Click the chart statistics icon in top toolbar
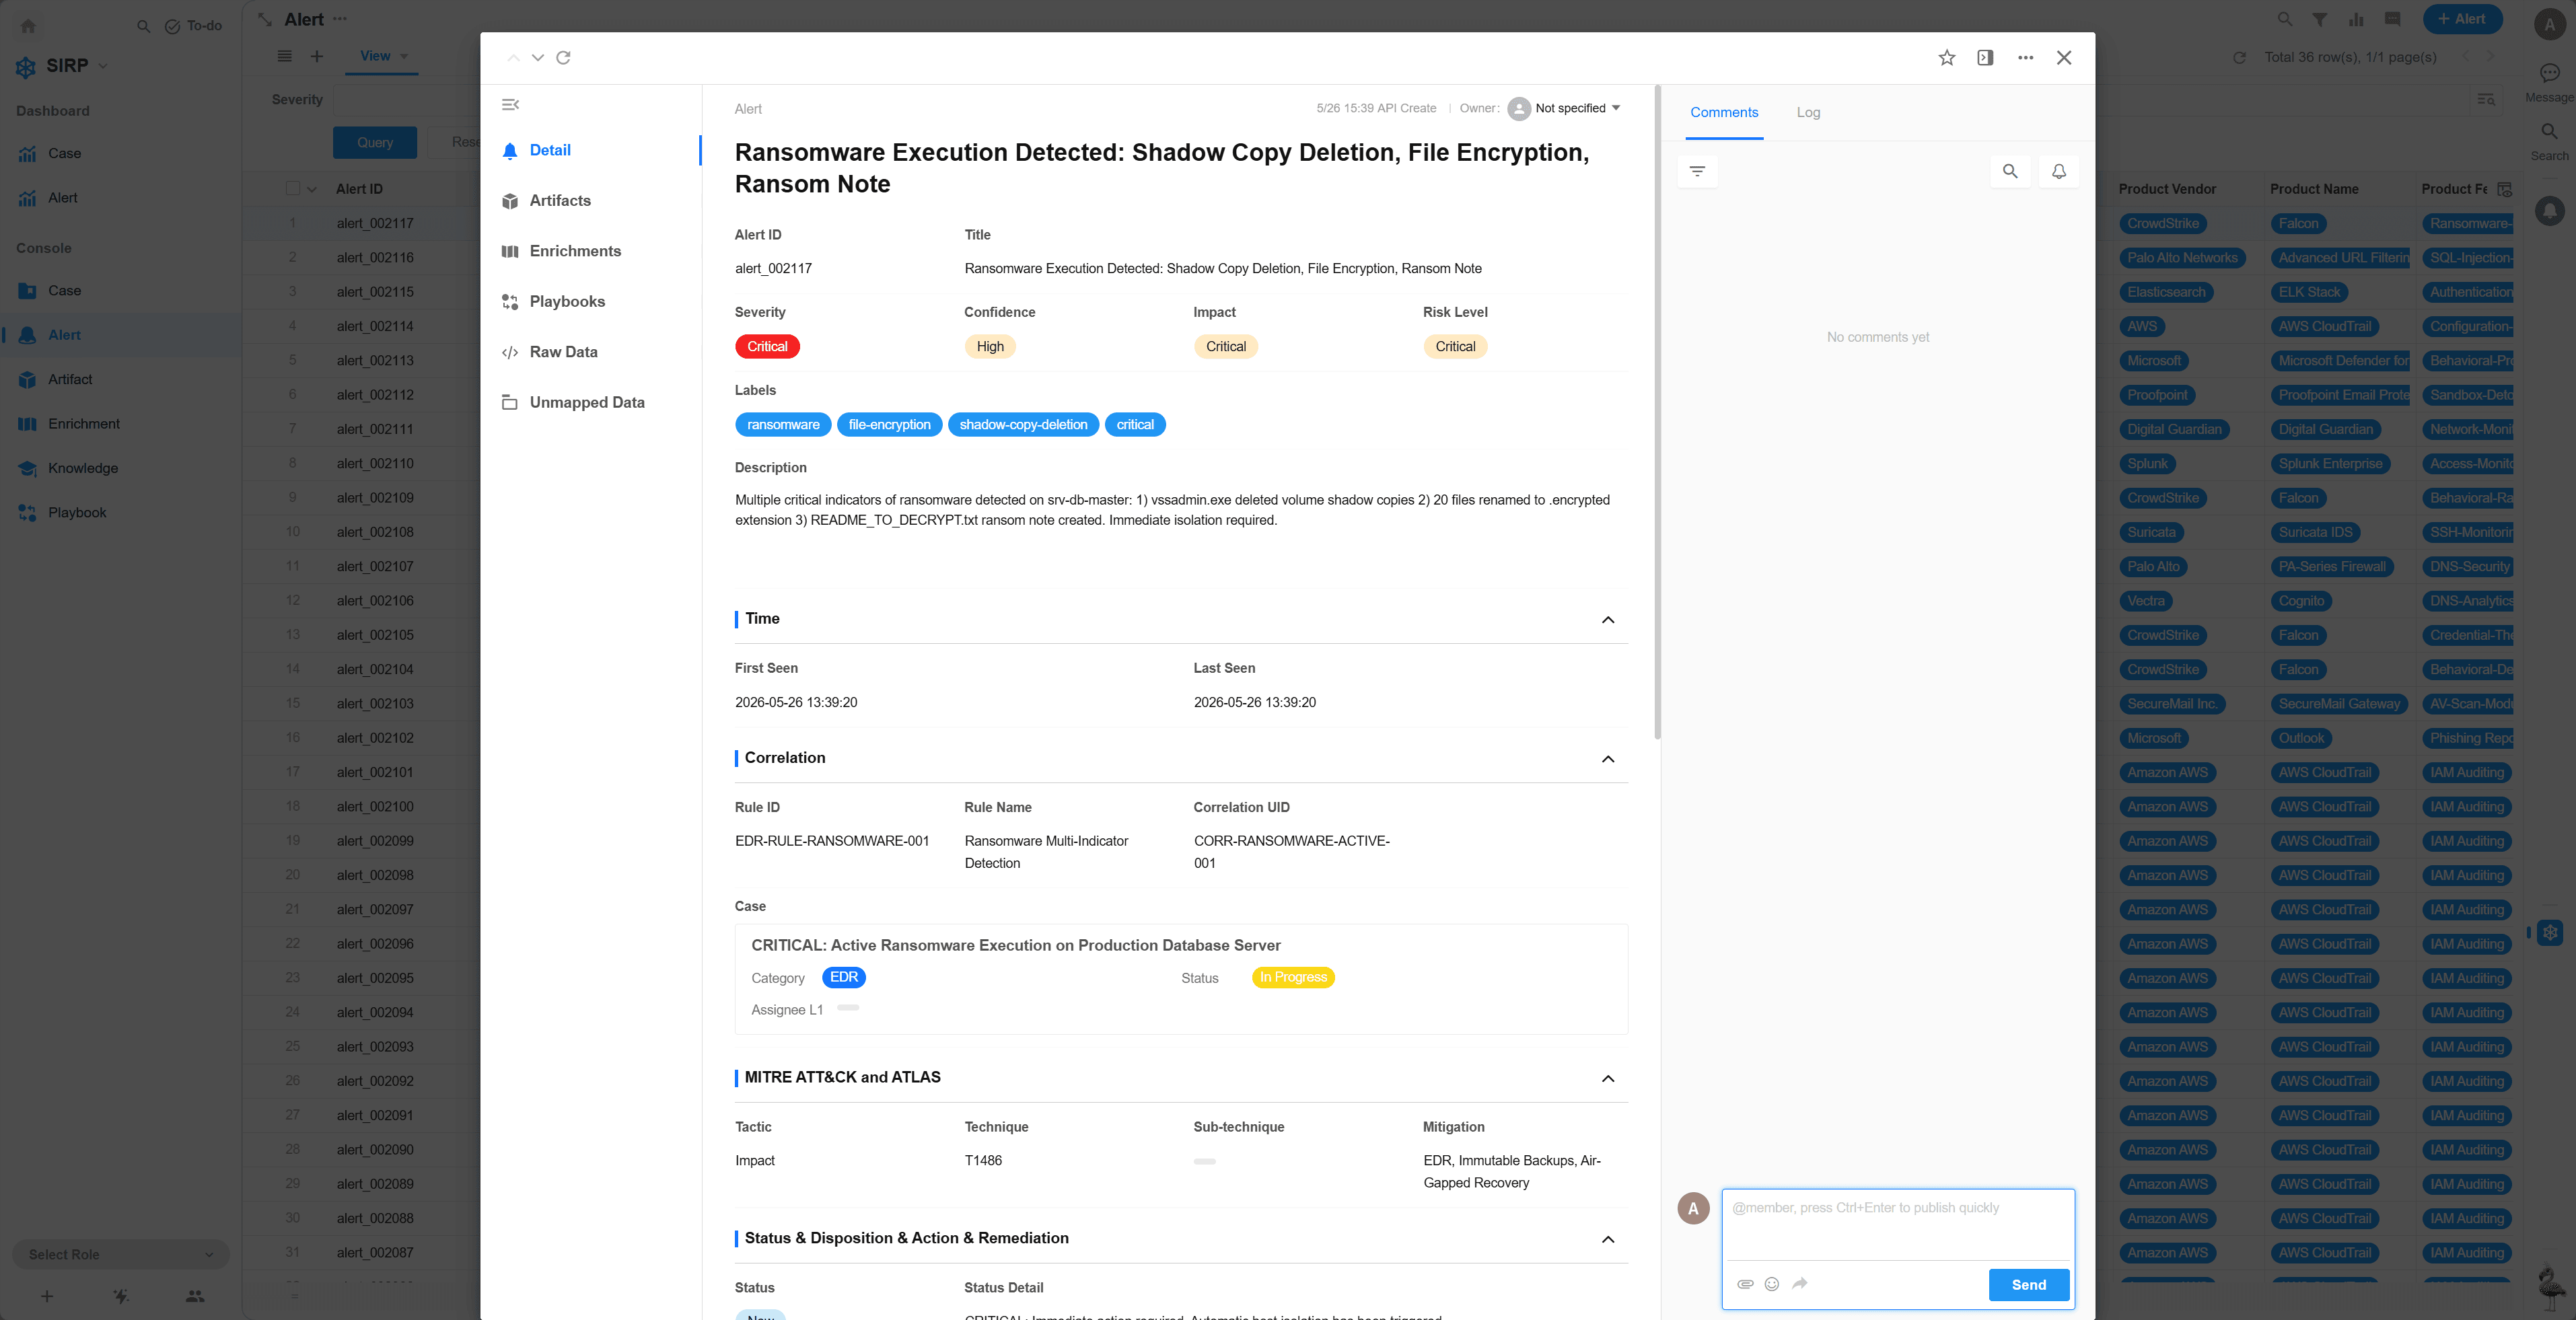The width and height of the screenshot is (2576, 1320). 2356,19
